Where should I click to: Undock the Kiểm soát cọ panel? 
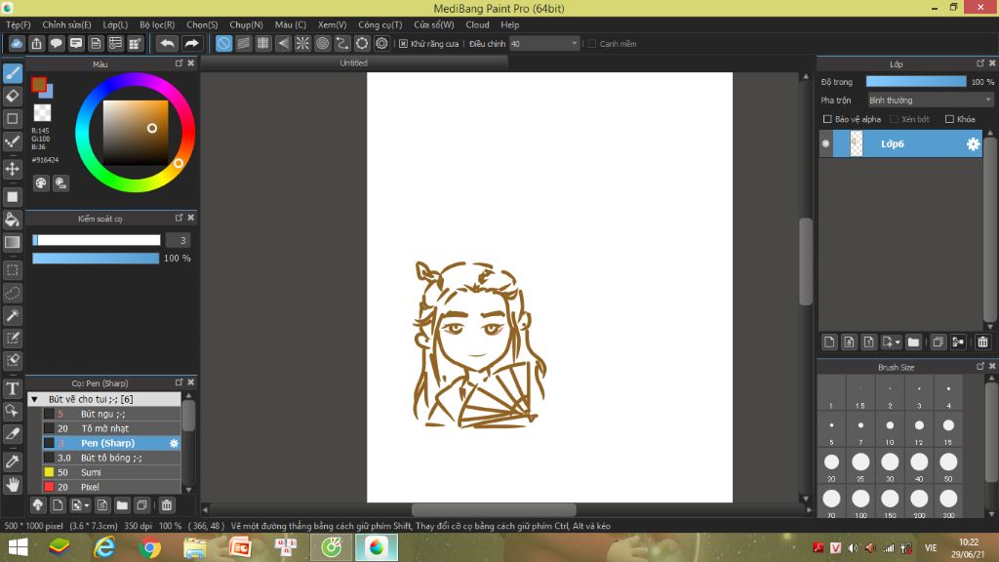(x=180, y=218)
